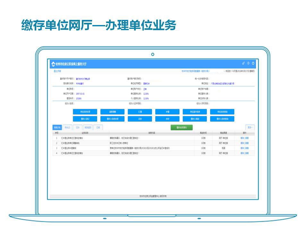Switch to the 待办 tab
Screen dimensions: 308x231
[x=67, y=127]
